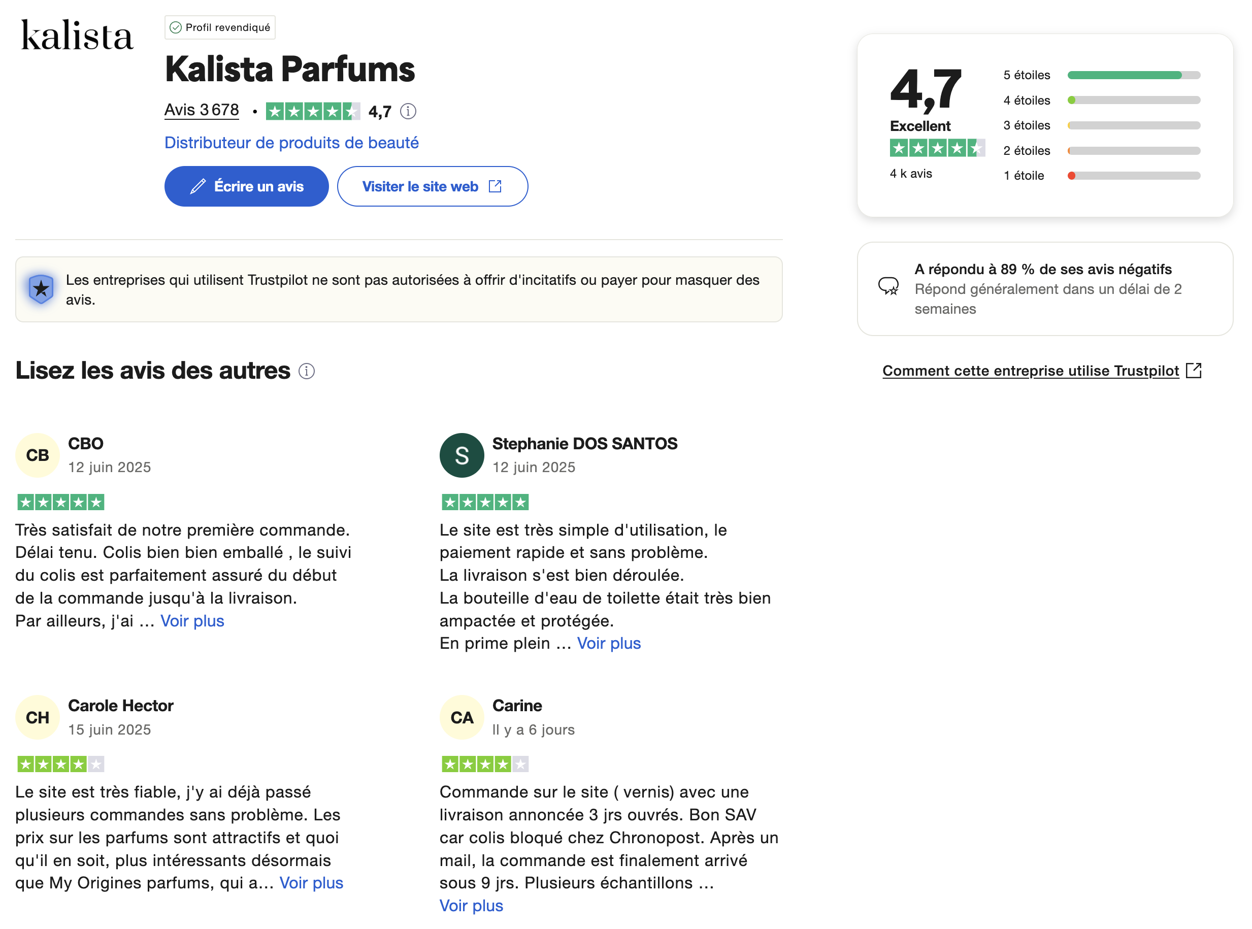This screenshot has height=929, width=1252.
Task: Open Visiter le site web link
Action: (x=432, y=187)
